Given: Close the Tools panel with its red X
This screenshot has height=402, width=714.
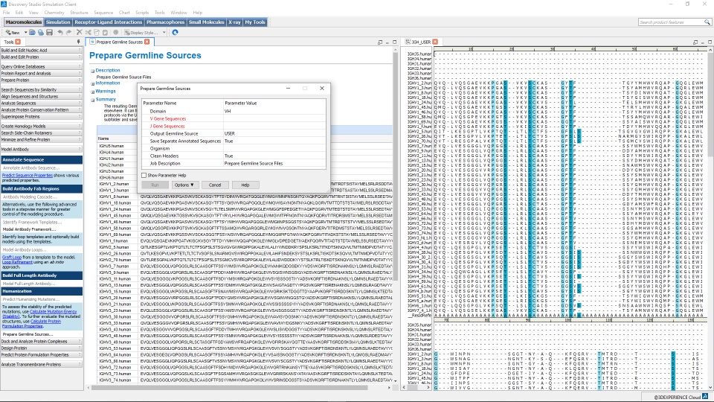Looking at the screenshot, I should 18,42.
